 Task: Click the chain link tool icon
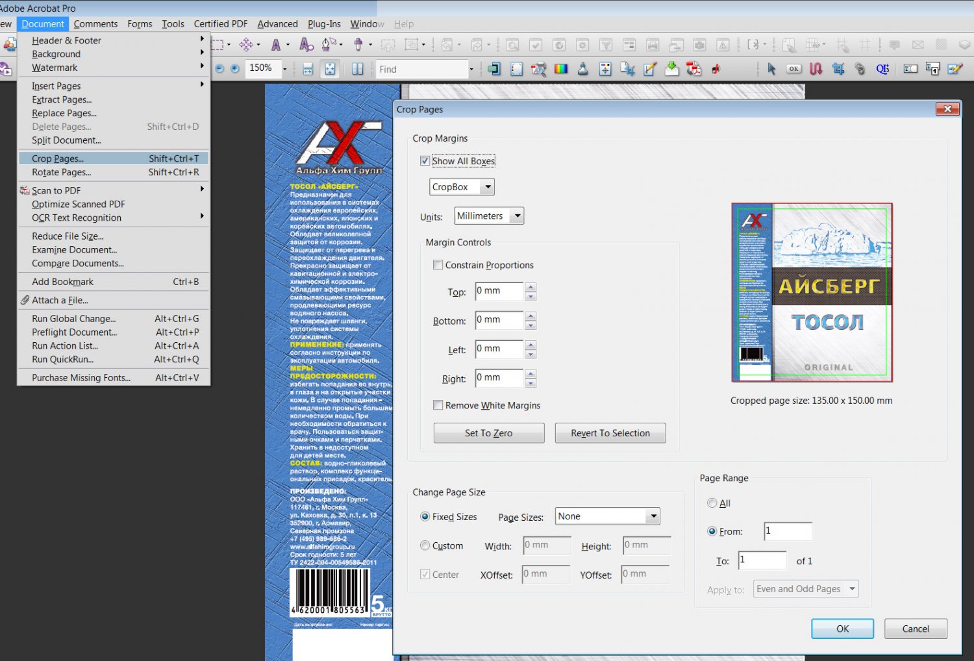[860, 69]
